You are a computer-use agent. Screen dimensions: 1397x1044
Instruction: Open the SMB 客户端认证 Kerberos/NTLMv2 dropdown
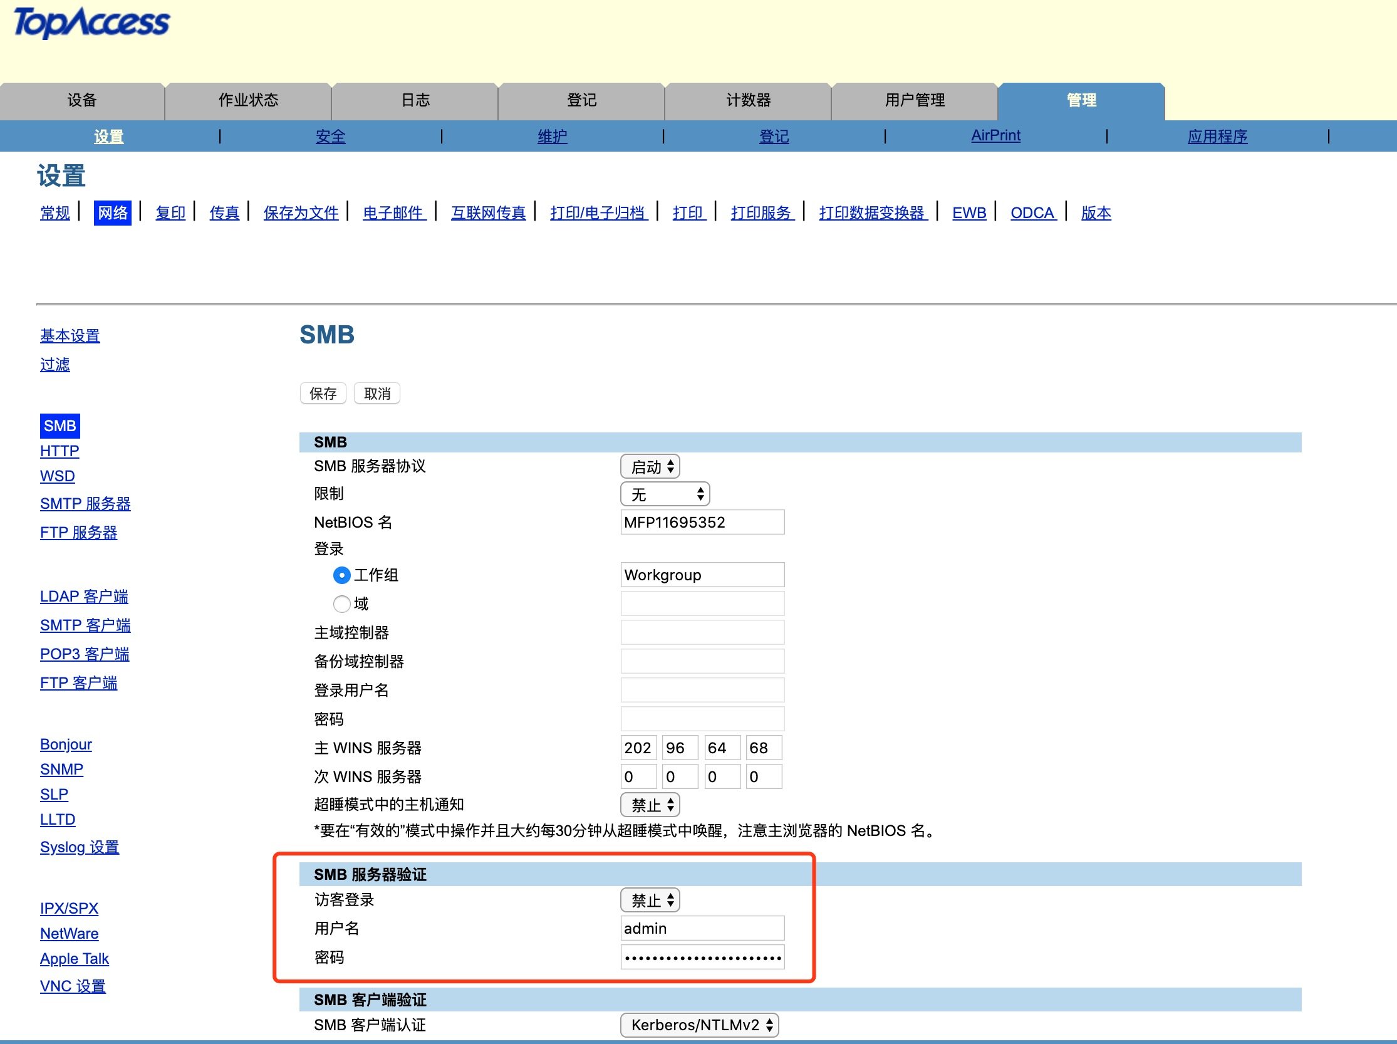700,1025
